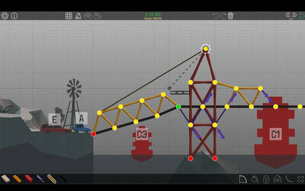Click the level info icon

click(x=14, y=16)
